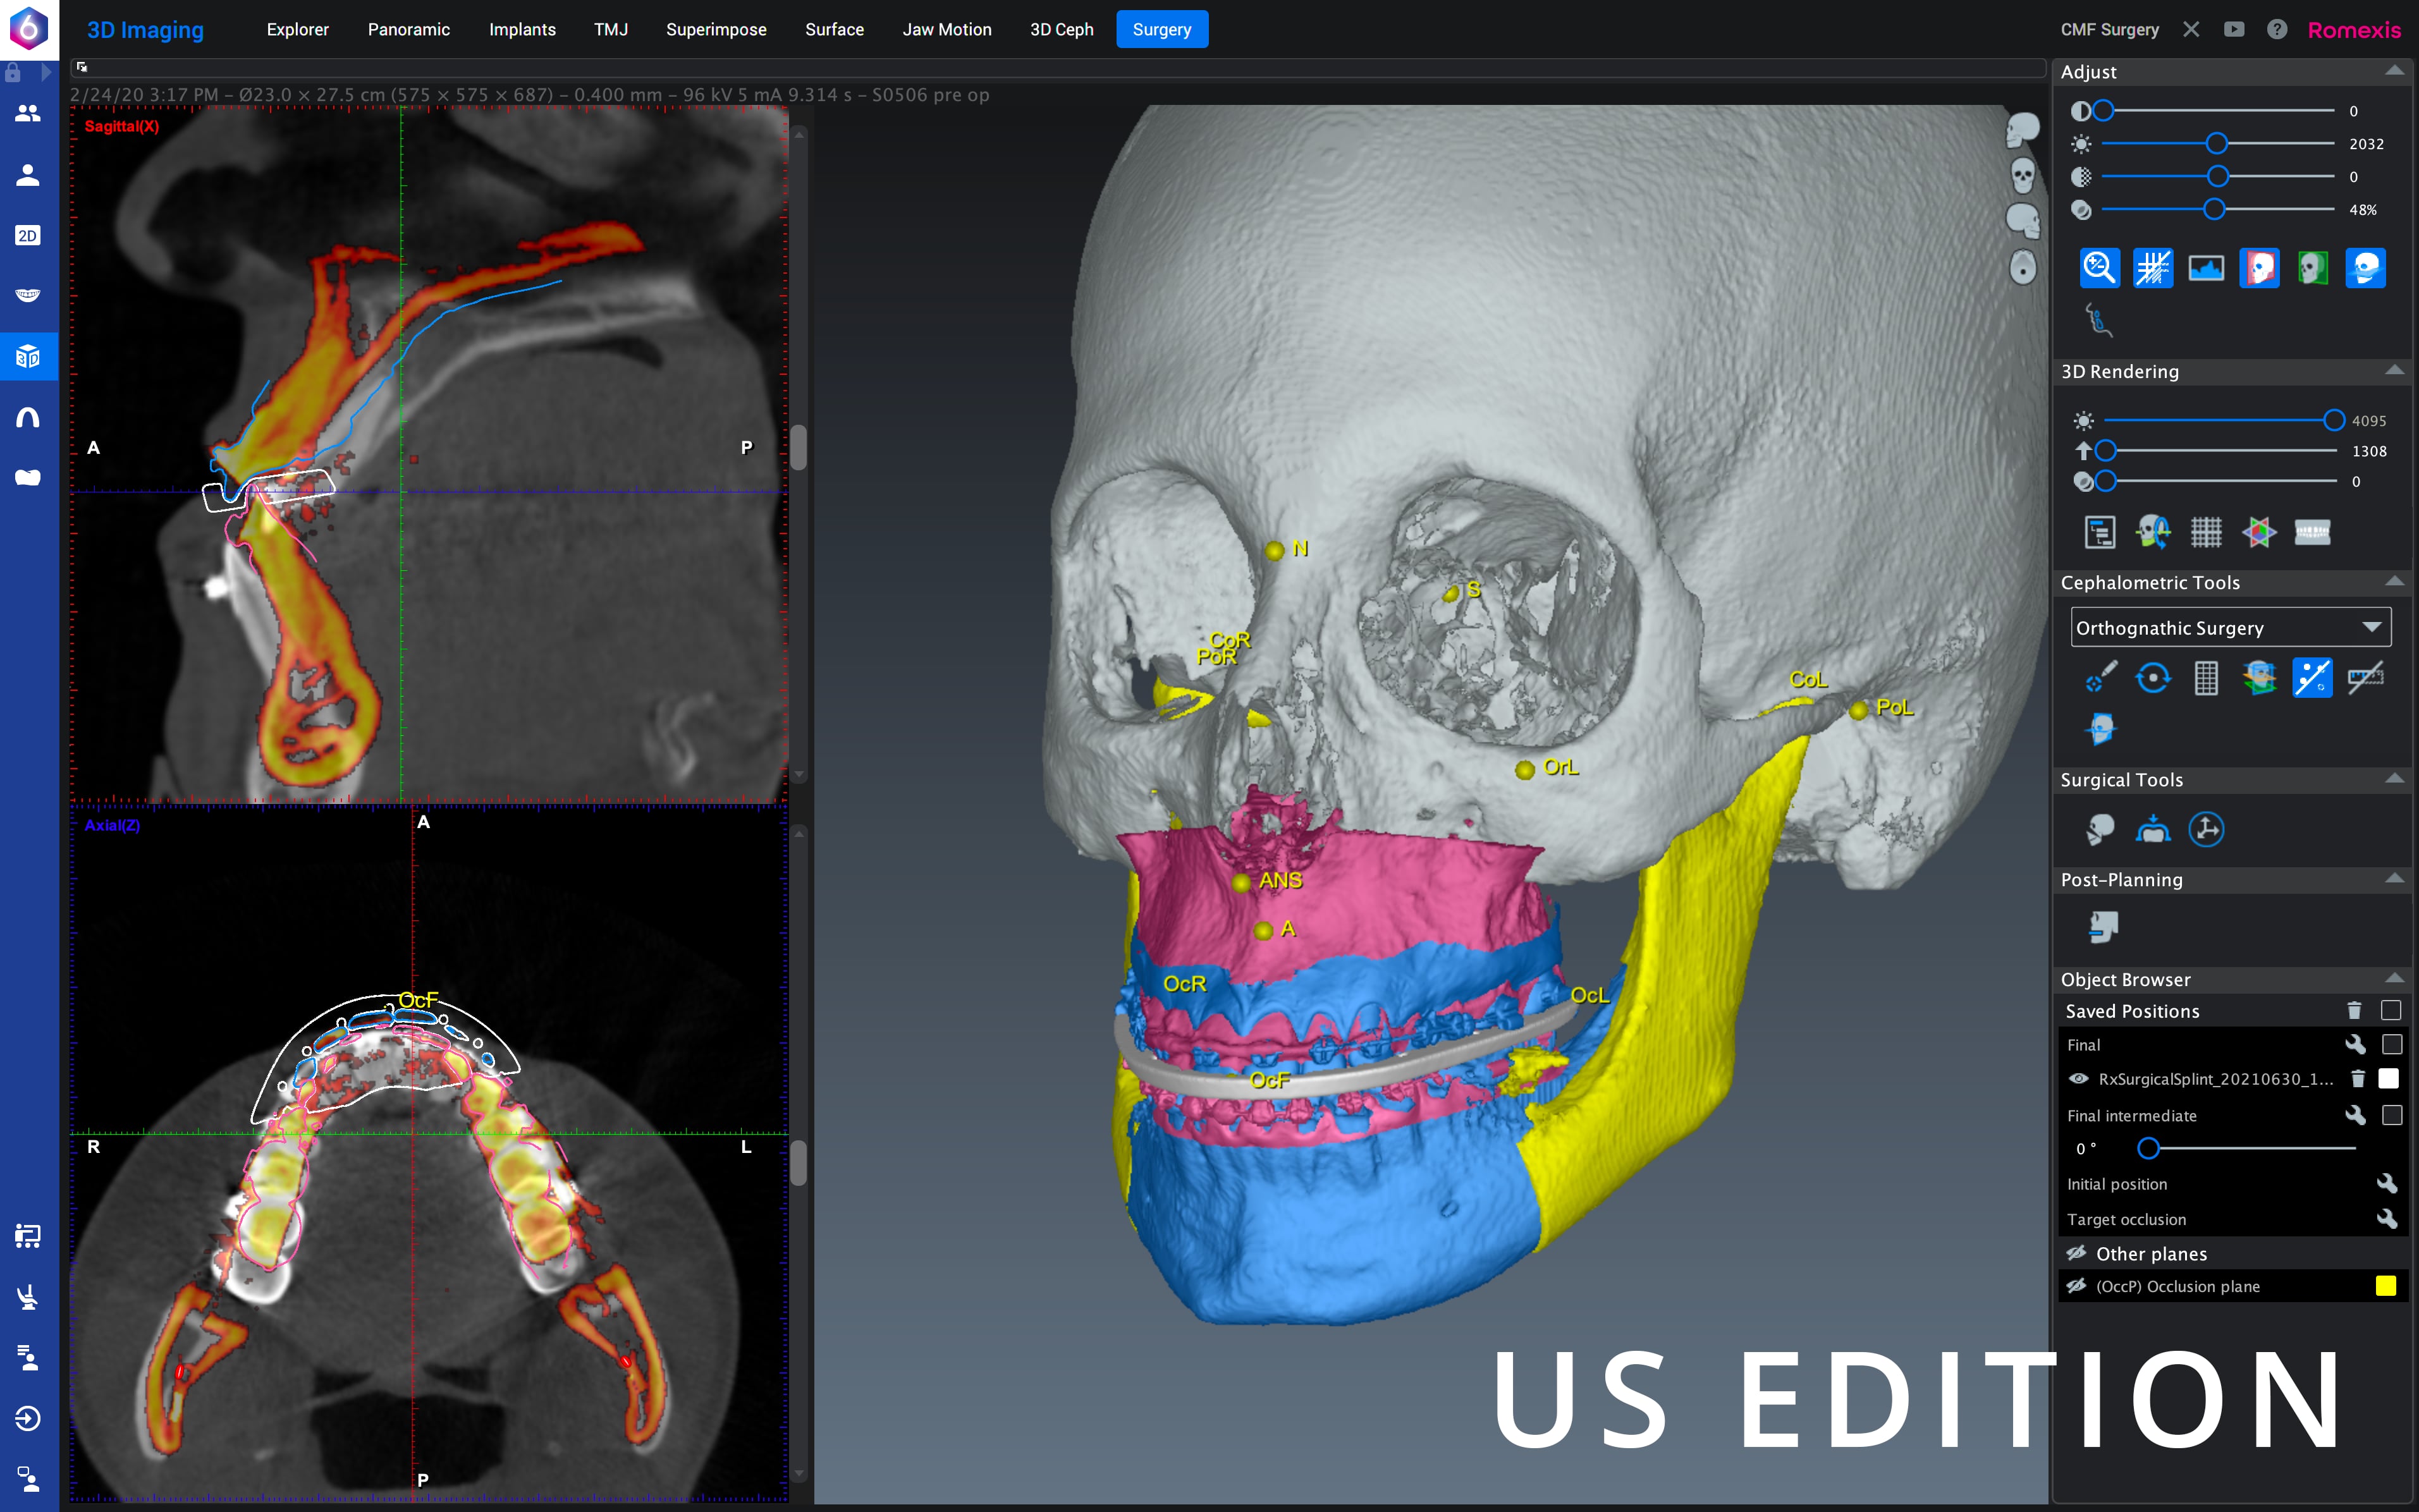Select the contrast/histogram adjustment icon in Adjust panel

click(2207, 268)
